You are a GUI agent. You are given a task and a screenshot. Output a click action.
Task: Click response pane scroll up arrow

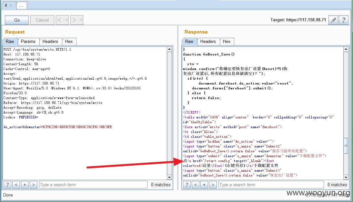click(x=346, y=49)
